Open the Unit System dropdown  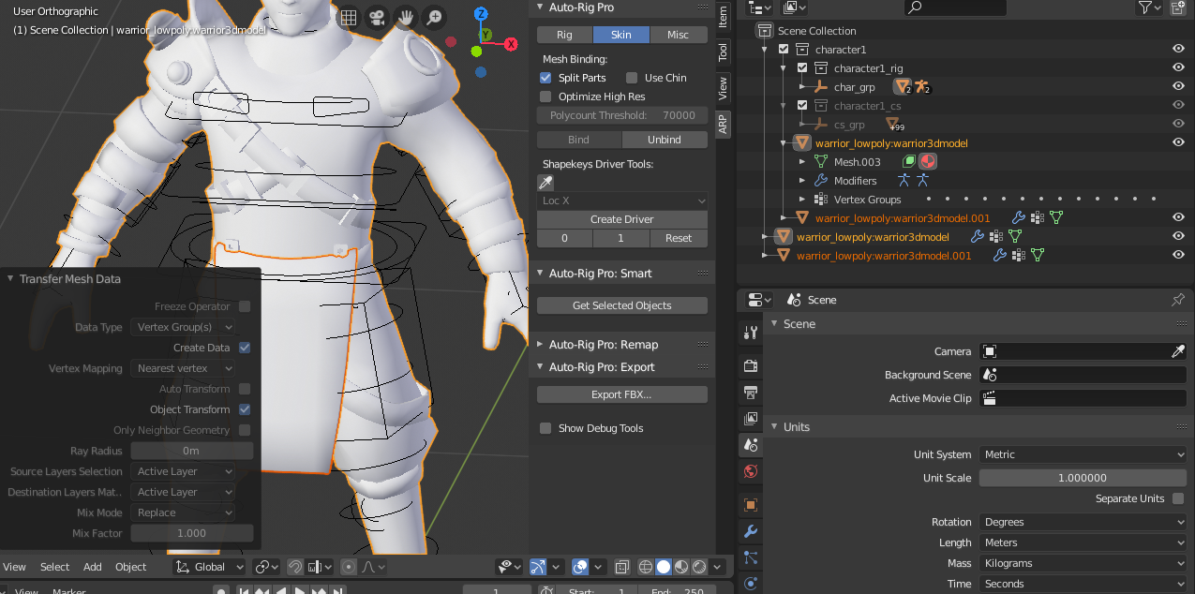point(1083,454)
